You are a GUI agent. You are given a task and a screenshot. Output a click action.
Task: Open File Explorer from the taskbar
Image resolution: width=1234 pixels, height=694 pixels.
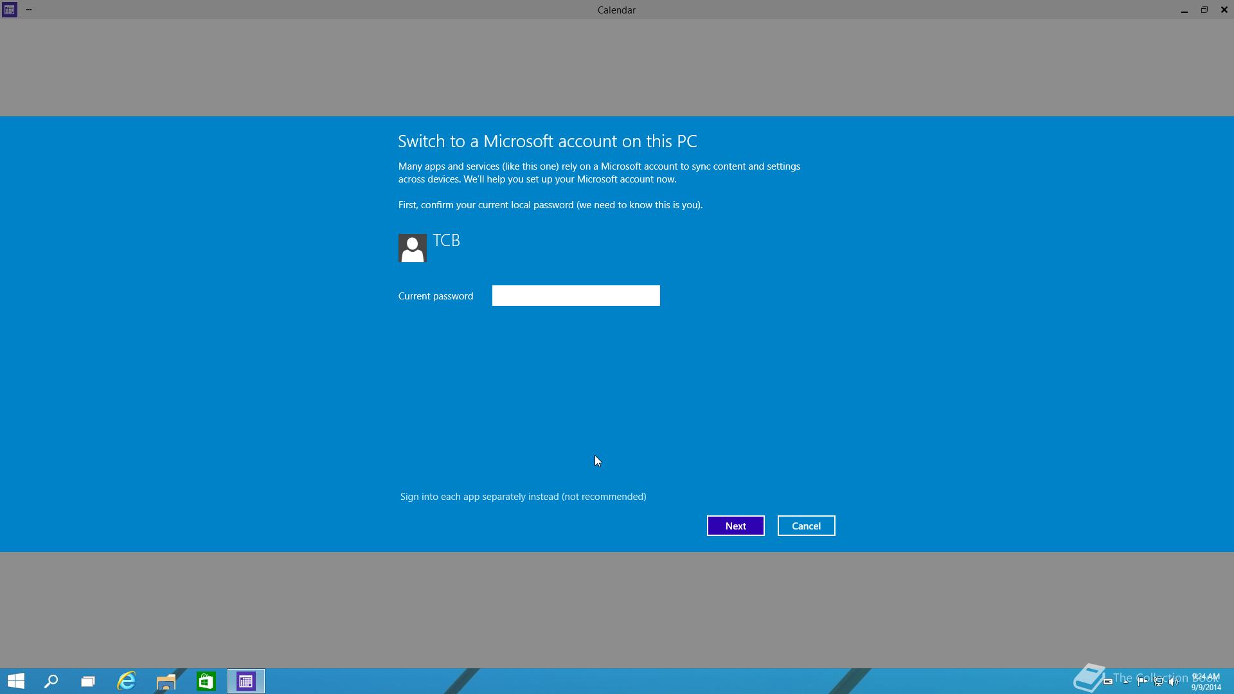pyautogui.click(x=166, y=681)
